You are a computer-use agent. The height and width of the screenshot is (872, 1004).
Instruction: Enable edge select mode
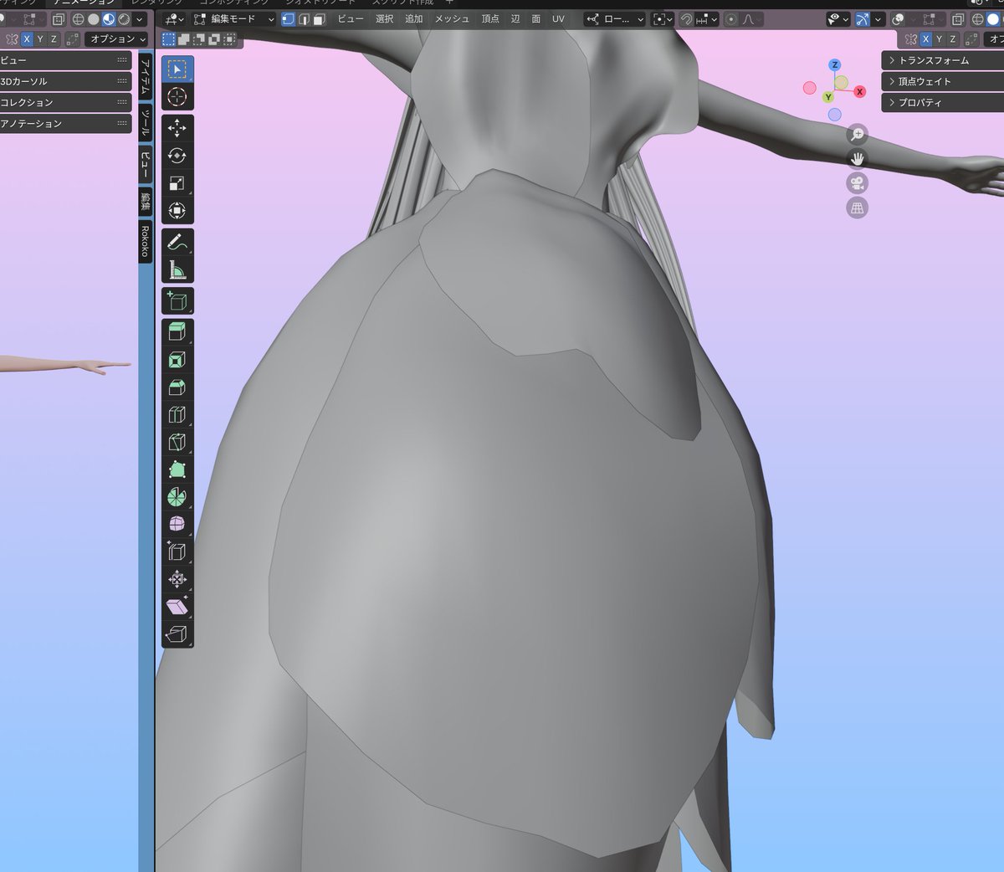tap(304, 18)
